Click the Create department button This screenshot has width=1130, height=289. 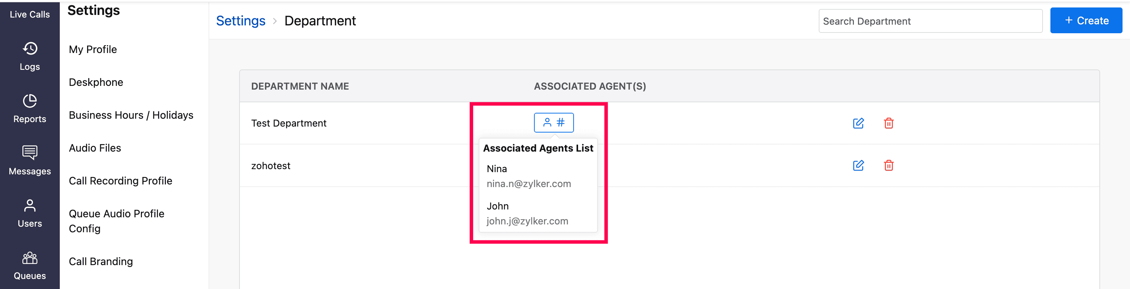[x=1086, y=21]
